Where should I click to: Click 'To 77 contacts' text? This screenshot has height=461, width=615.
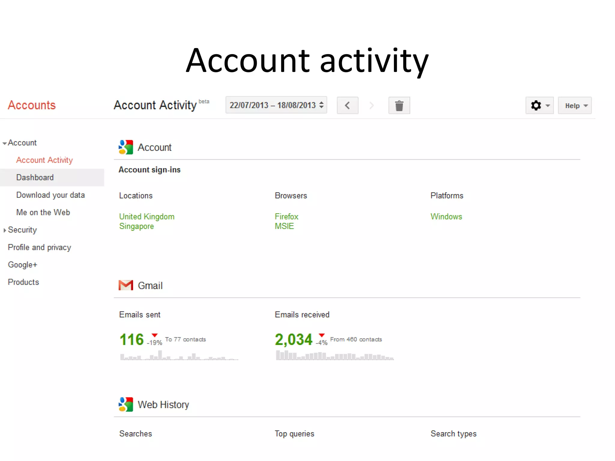click(186, 339)
